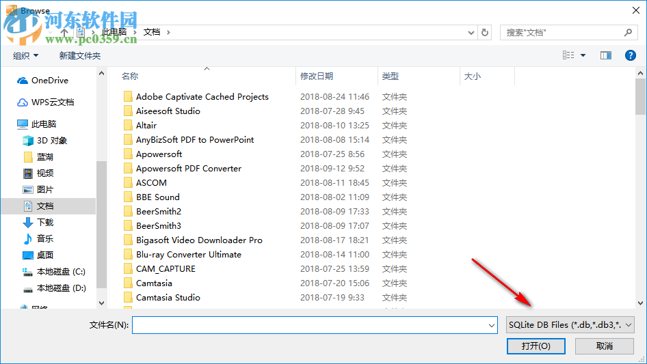Select the 文档 documents icon in sidebar
Viewport: 647px width, 364px height.
pos(27,206)
